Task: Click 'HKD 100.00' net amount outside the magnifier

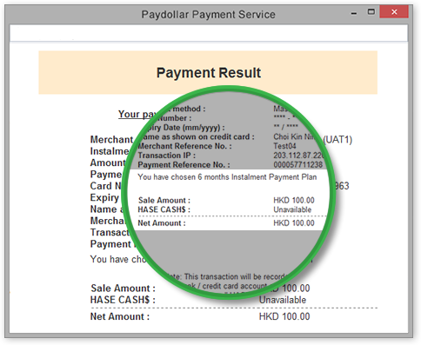Action: (284, 316)
